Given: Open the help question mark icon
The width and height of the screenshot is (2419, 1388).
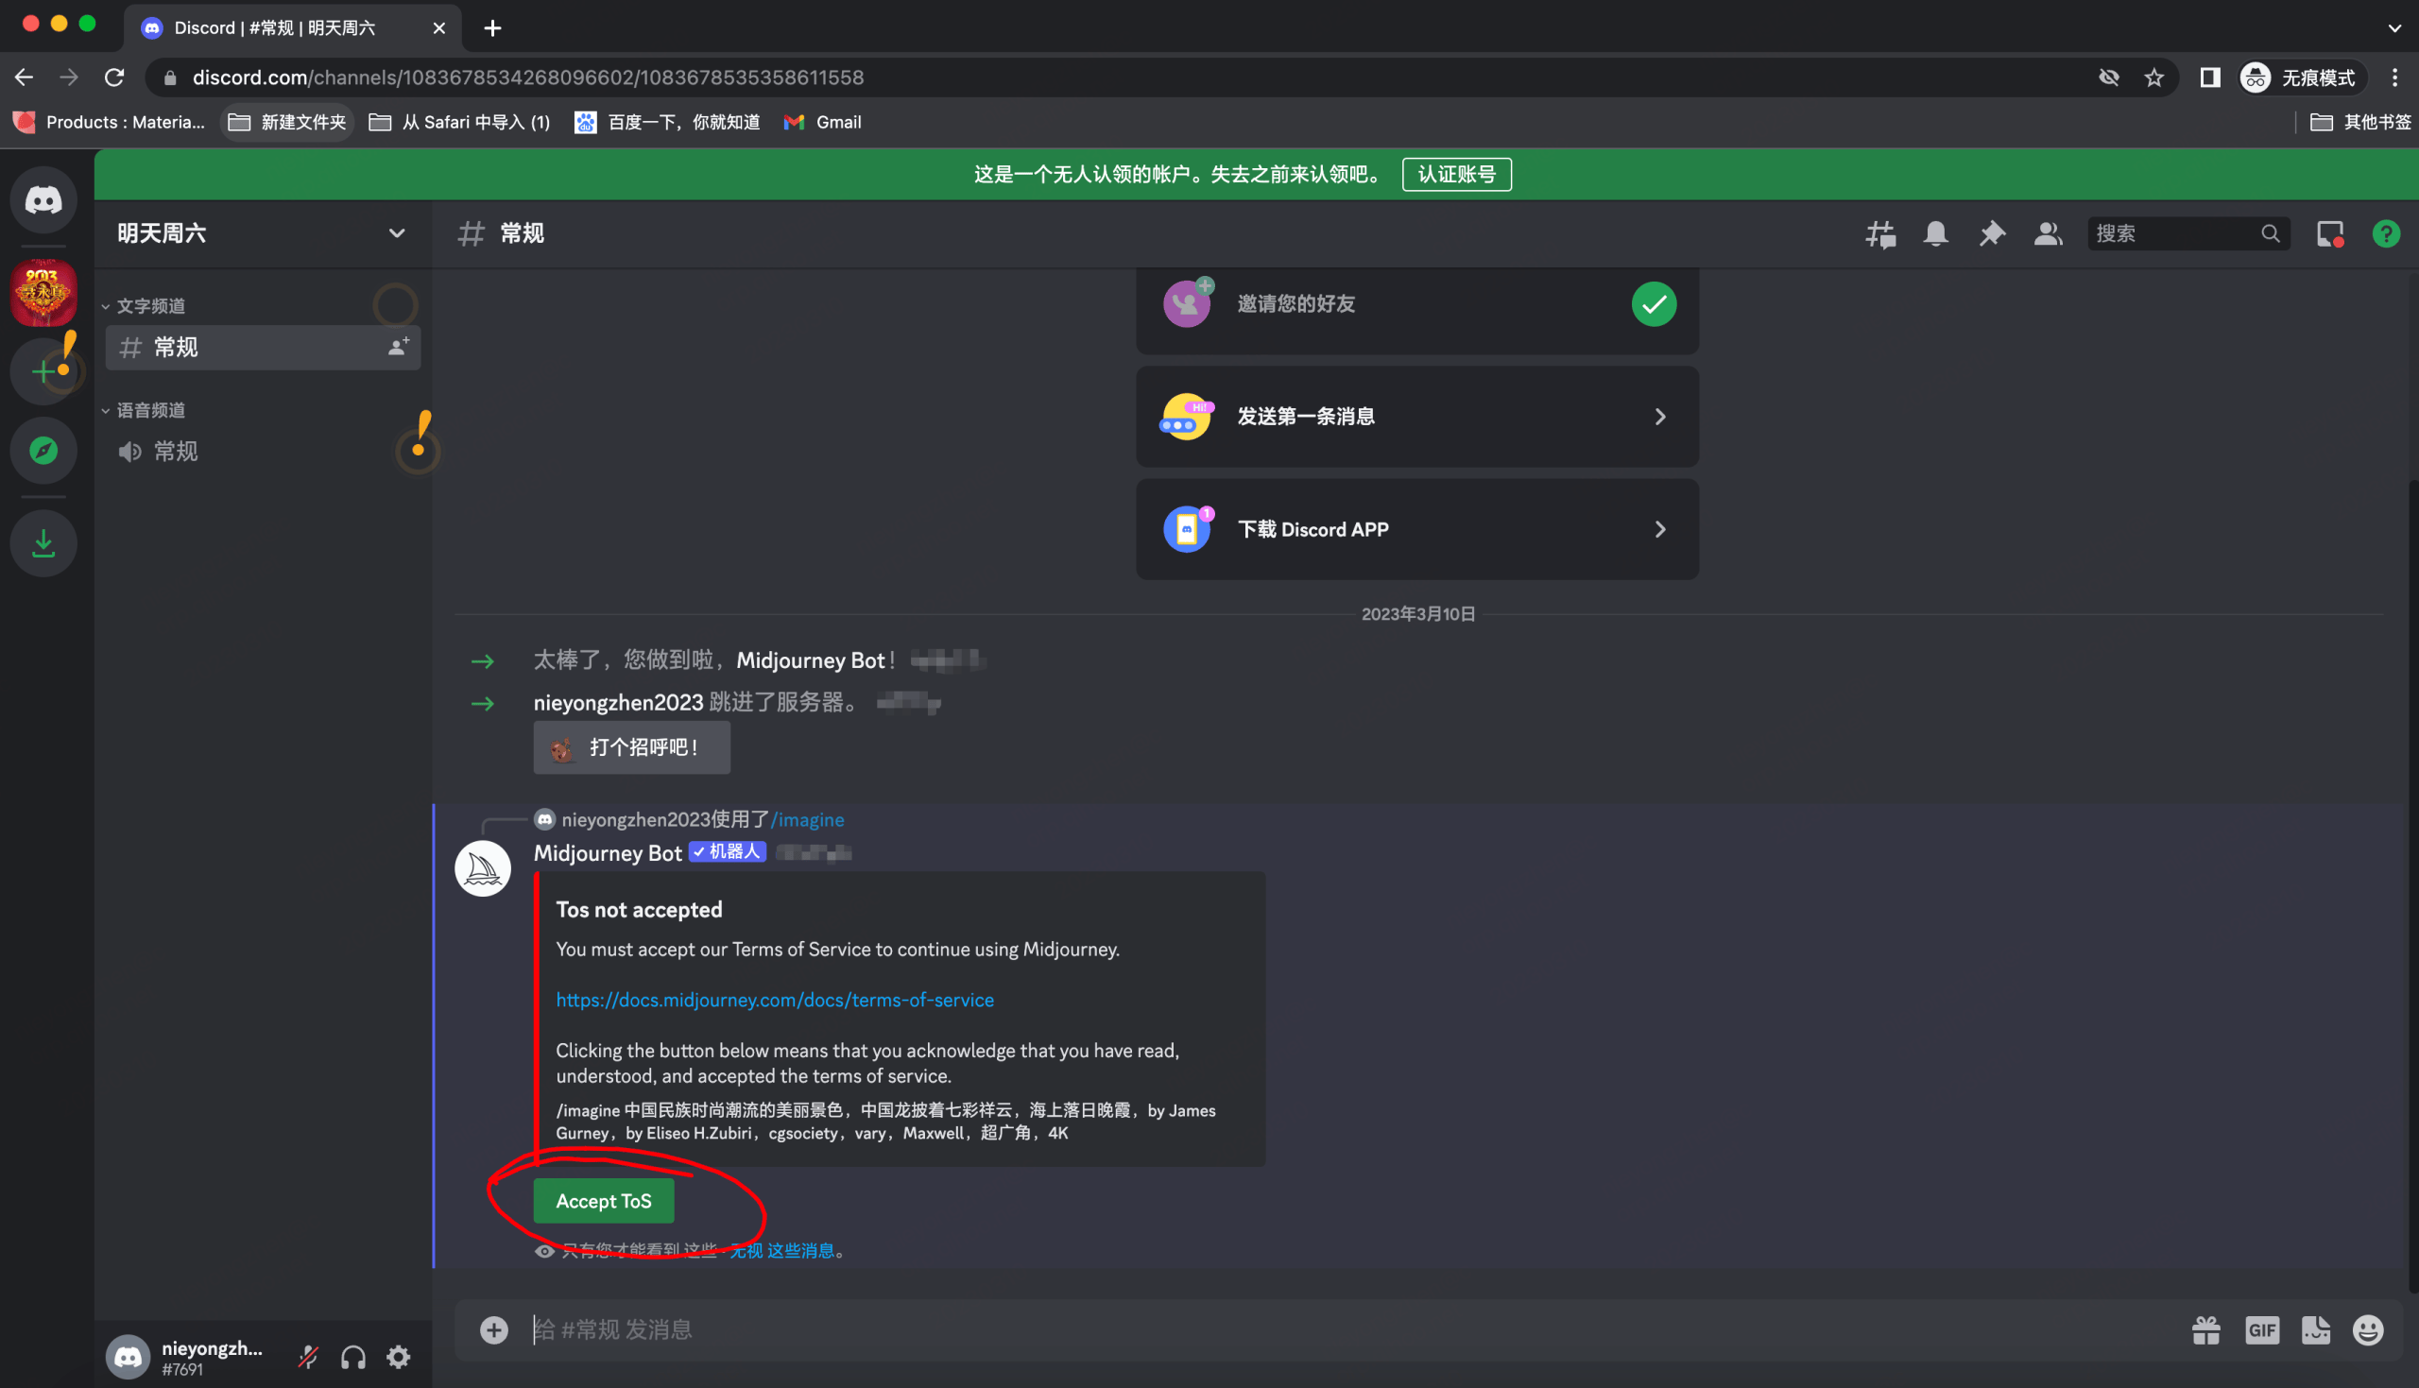Looking at the screenshot, I should point(2386,233).
